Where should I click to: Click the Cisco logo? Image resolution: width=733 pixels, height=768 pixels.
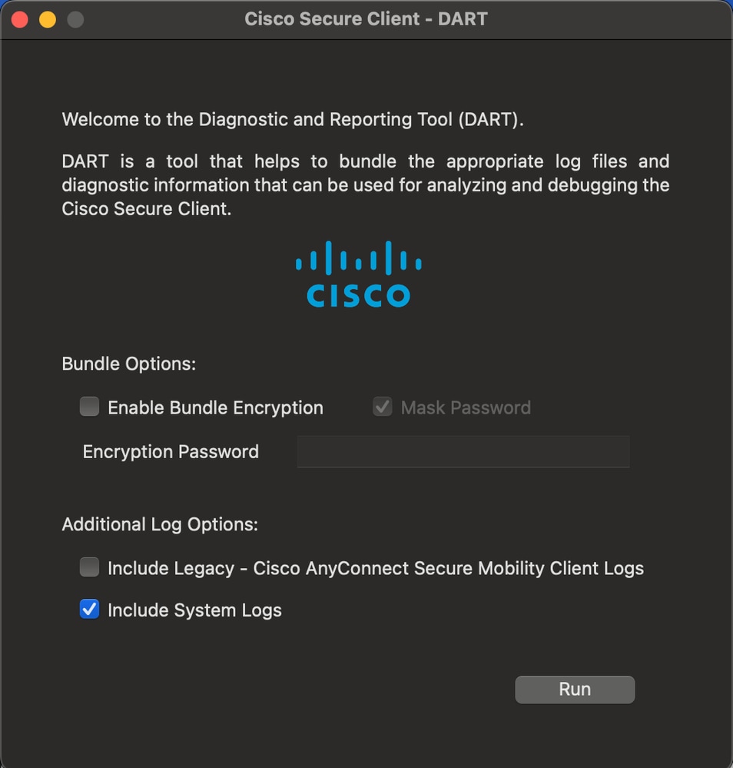(x=358, y=275)
